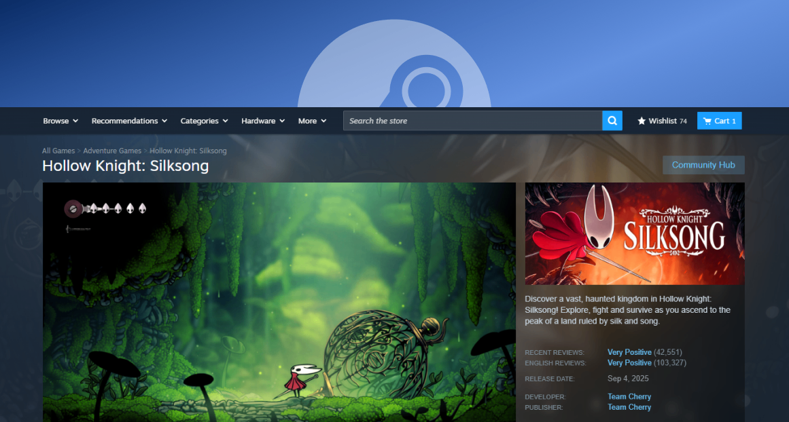Screen dimensions: 789x422
Task: Open the Wishlist with the star icon
Action: (662, 121)
